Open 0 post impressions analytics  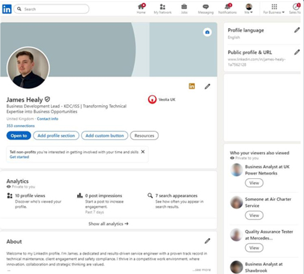(103, 196)
